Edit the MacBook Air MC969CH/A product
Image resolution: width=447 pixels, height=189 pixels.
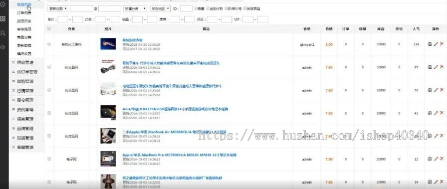coord(436,136)
